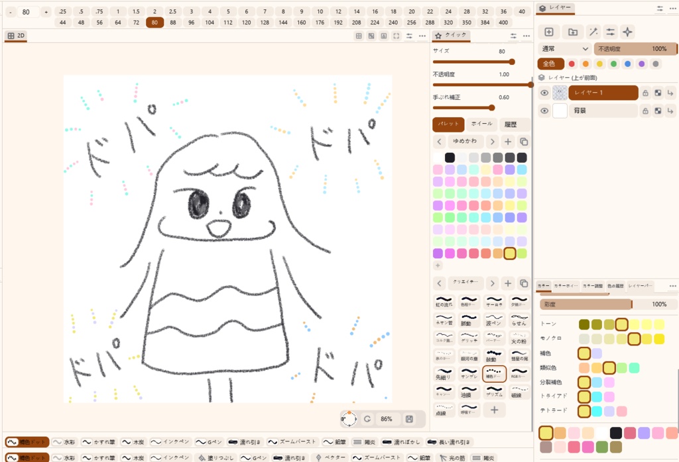679x462 pixels.
Task: Go to previous palette before ゆめかわ
Action: coord(440,142)
